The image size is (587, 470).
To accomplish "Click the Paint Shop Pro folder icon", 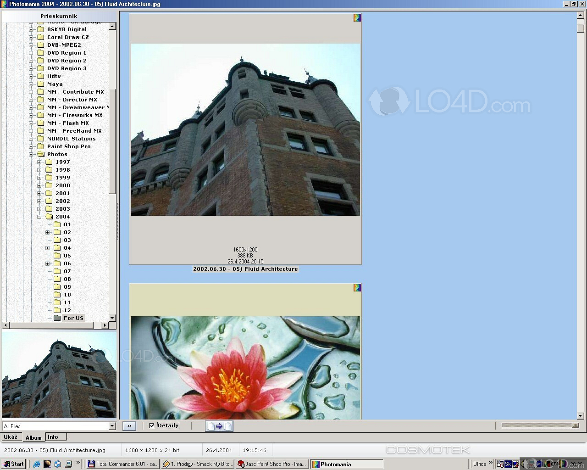I will pos(40,146).
